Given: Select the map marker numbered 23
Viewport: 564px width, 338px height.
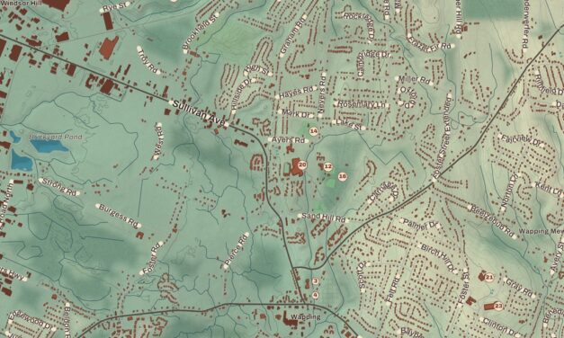Looking at the screenshot, I should pos(498,307).
